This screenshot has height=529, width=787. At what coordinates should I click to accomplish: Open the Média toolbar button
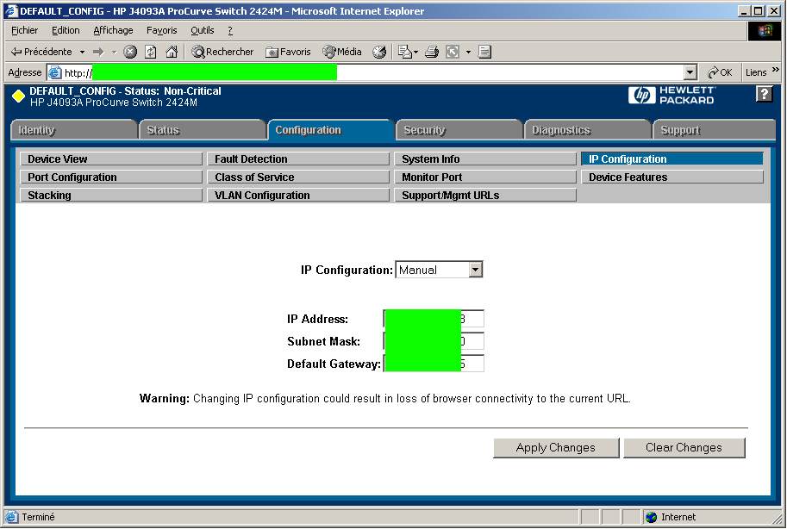[342, 52]
